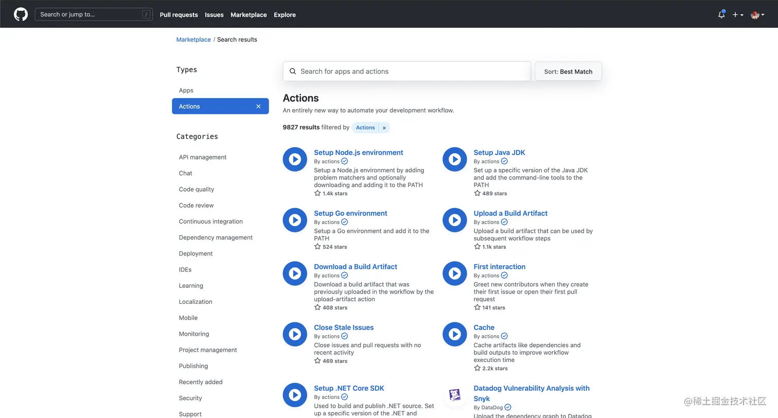Image resolution: width=778 pixels, height=418 pixels.
Task: Click the Setup Java JDK play icon
Action: click(x=455, y=159)
